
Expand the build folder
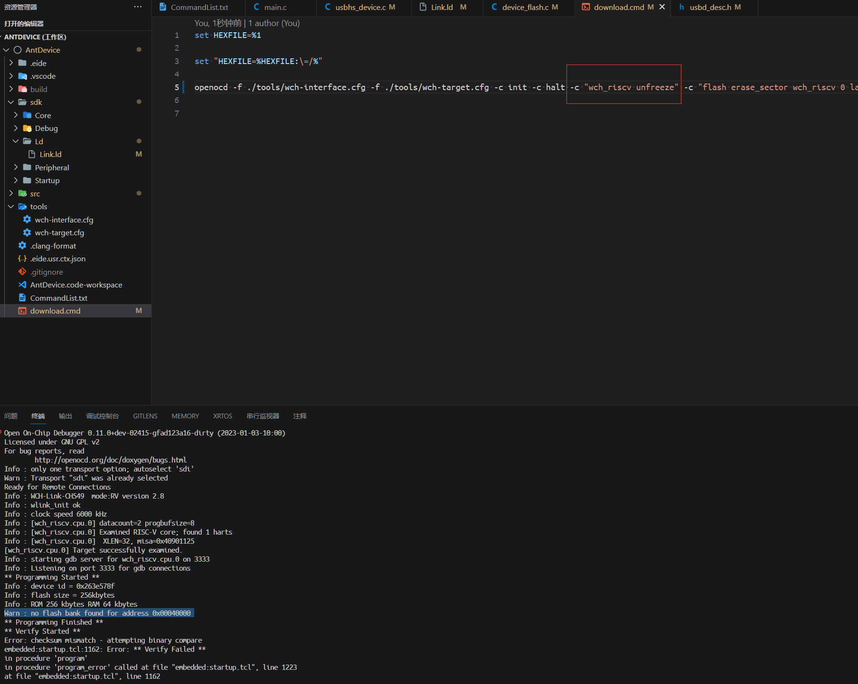click(11, 89)
